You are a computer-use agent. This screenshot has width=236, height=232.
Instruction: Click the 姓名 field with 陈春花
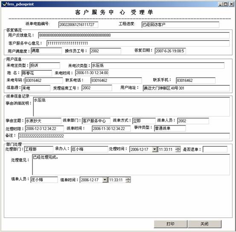(x=37, y=73)
